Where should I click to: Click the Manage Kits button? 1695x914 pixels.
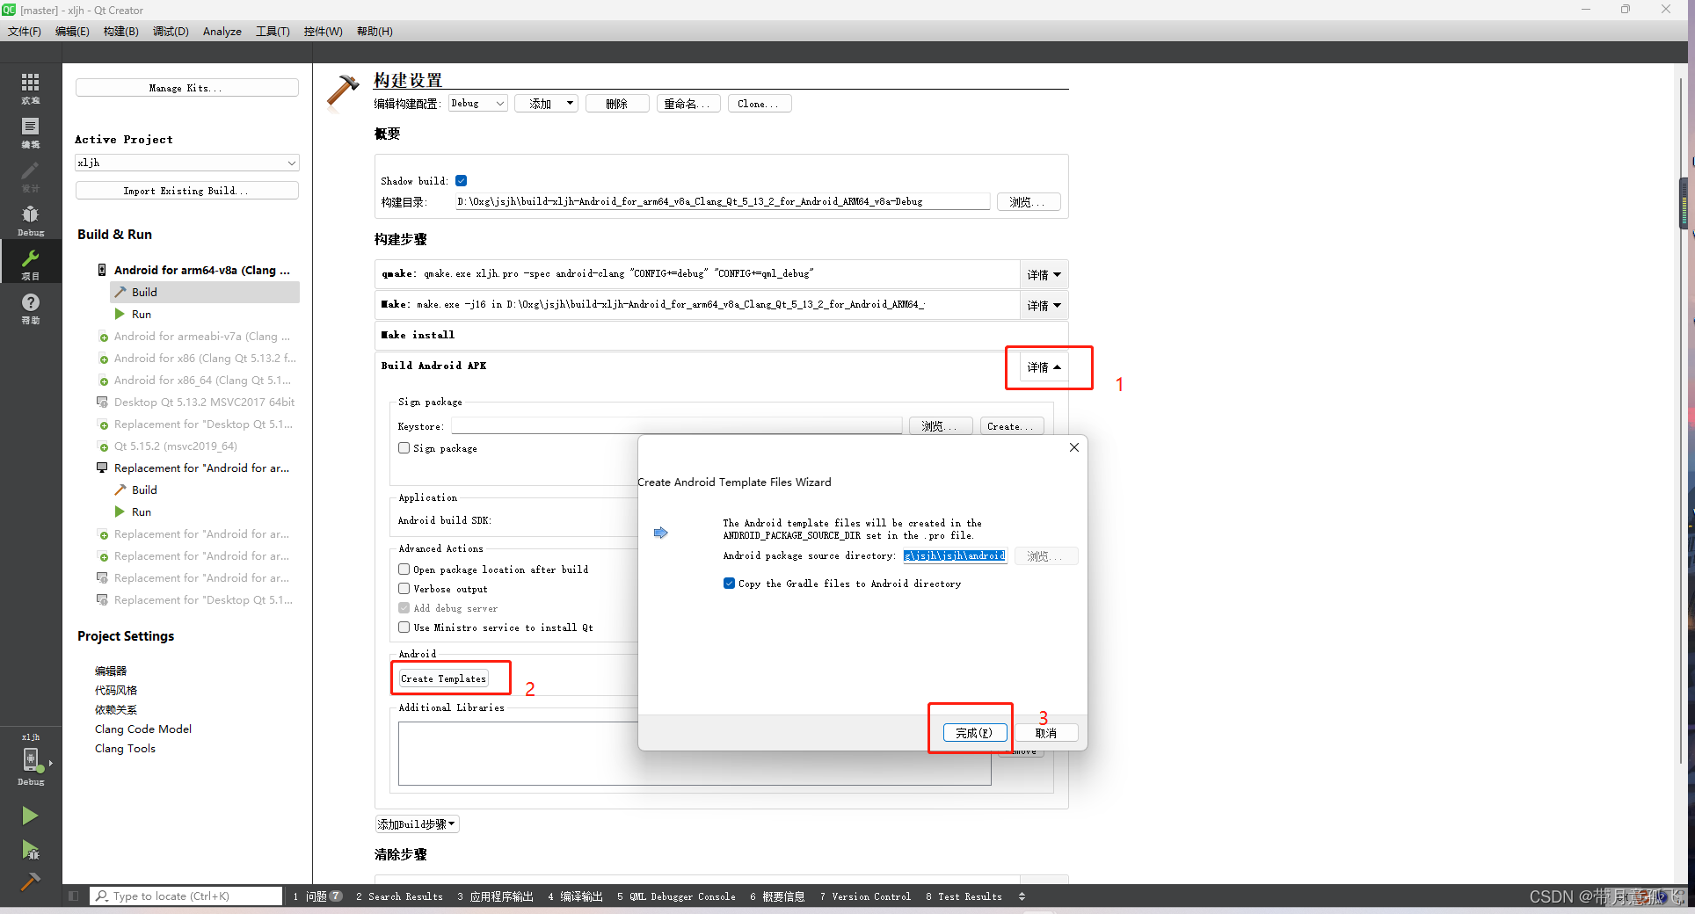pyautogui.click(x=187, y=88)
